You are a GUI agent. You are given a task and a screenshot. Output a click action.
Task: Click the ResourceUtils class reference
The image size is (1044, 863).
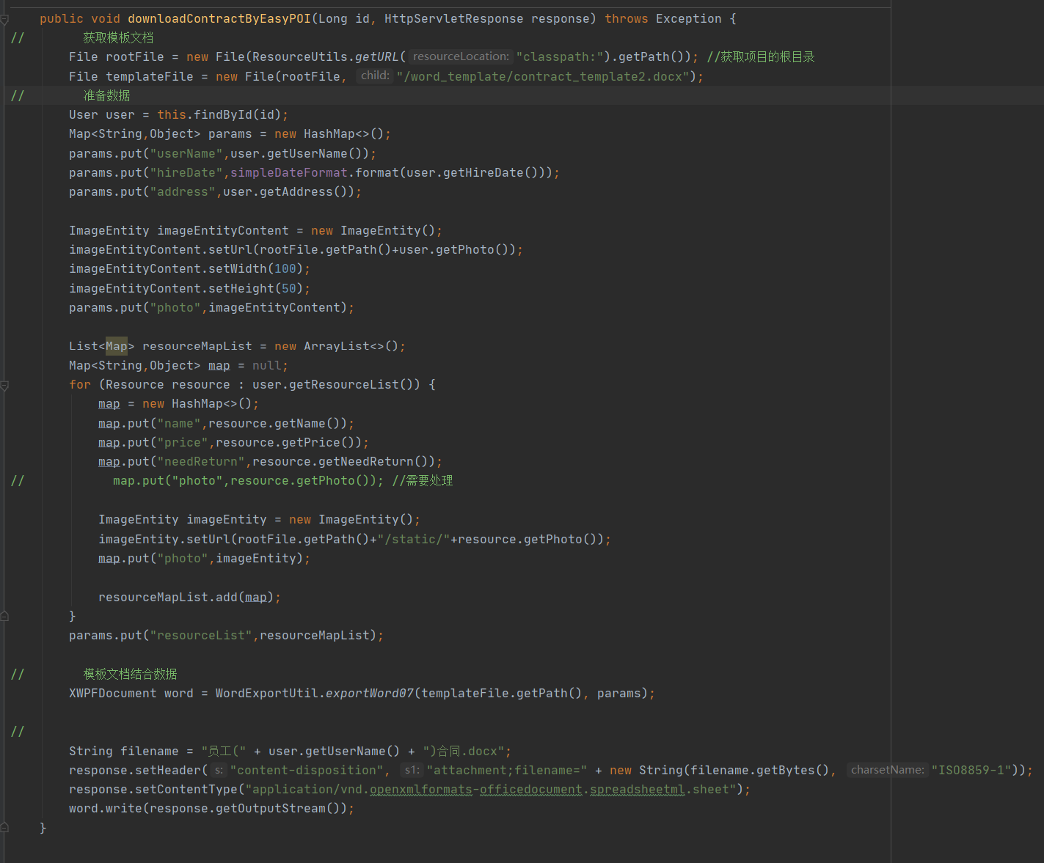click(300, 57)
